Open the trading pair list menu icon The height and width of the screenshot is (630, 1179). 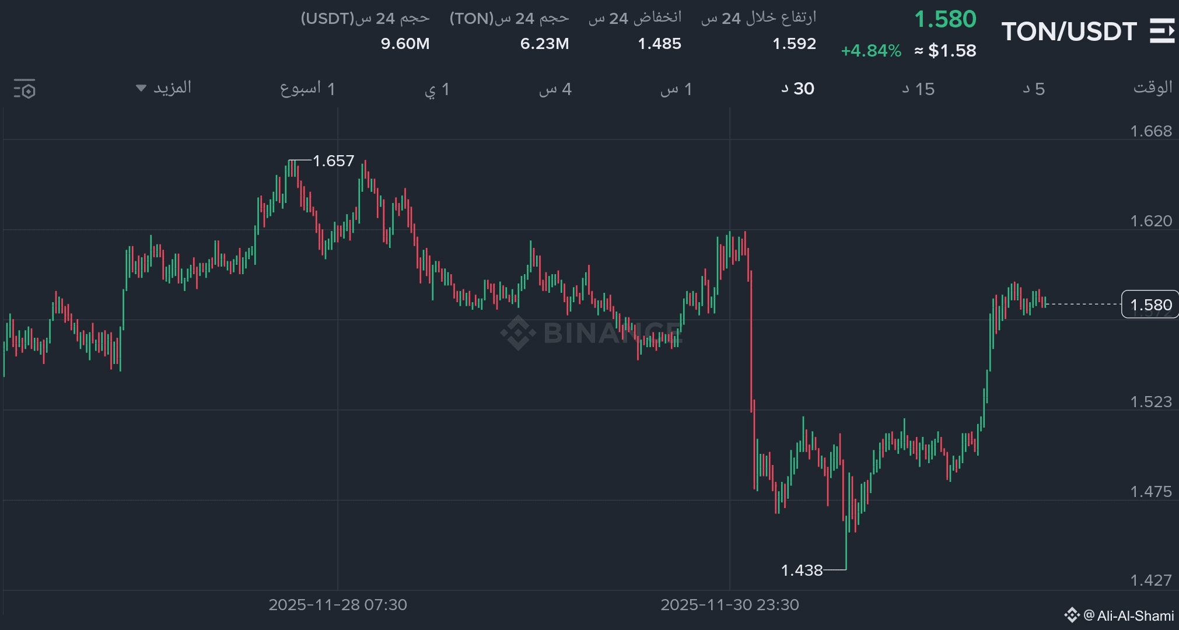pos(1161,31)
